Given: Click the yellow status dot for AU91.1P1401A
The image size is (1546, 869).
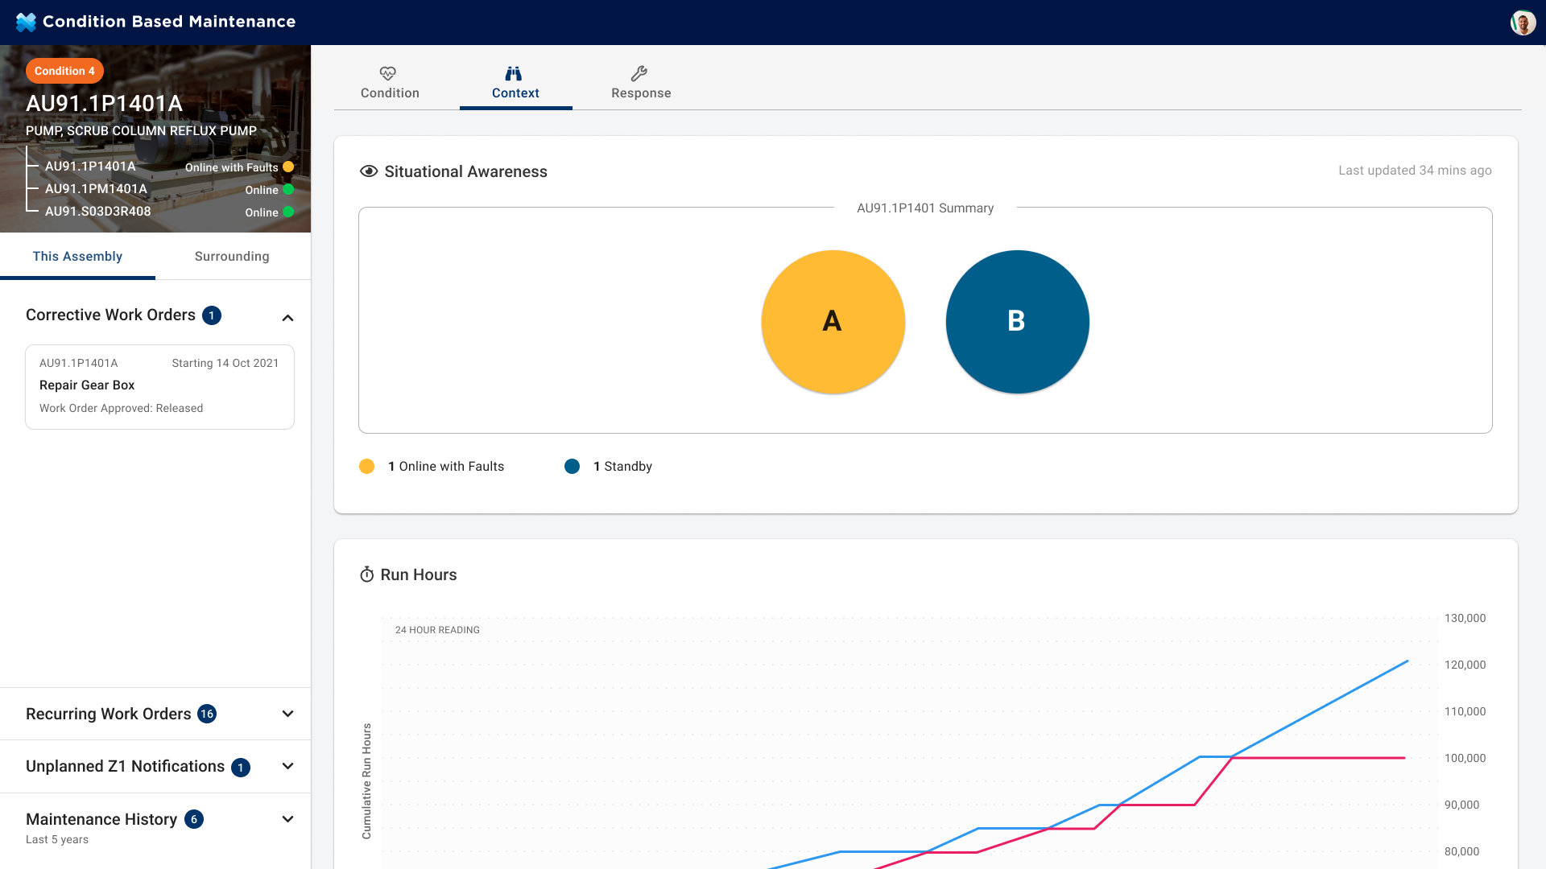Looking at the screenshot, I should (x=288, y=167).
